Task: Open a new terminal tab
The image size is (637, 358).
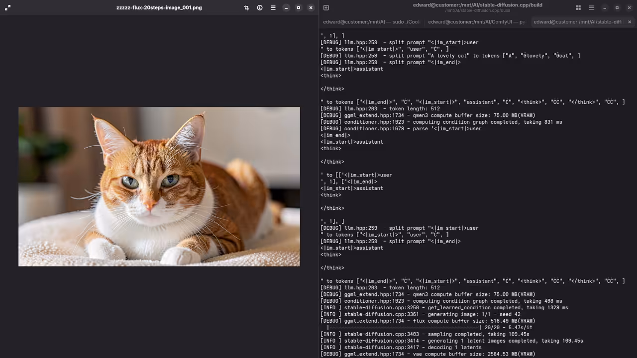Action: [326, 7]
